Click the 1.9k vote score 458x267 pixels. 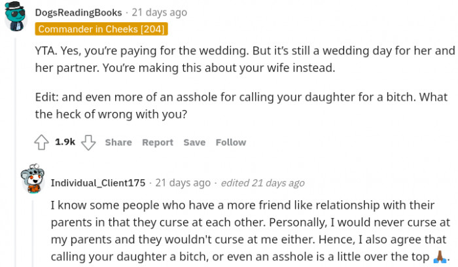pyautogui.click(x=65, y=142)
